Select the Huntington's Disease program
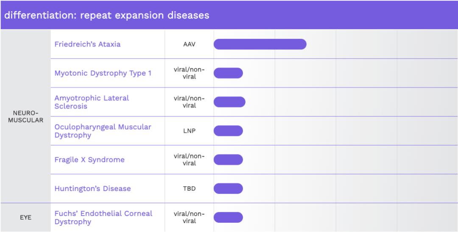This screenshot has width=458, height=232. [x=92, y=188]
